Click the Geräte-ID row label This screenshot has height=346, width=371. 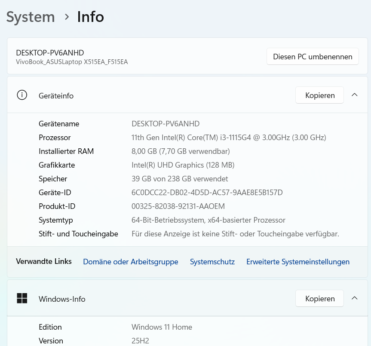(55, 193)
